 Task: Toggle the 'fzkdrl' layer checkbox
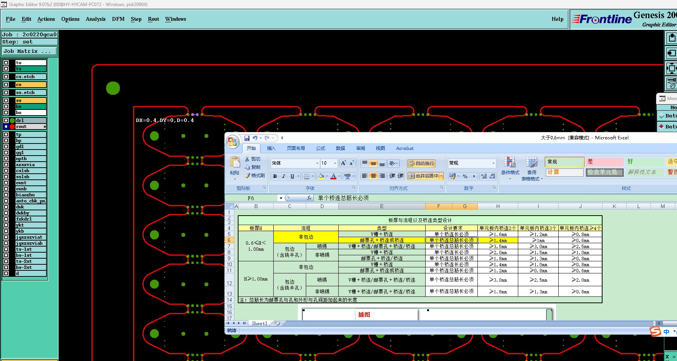pos(6,219)
